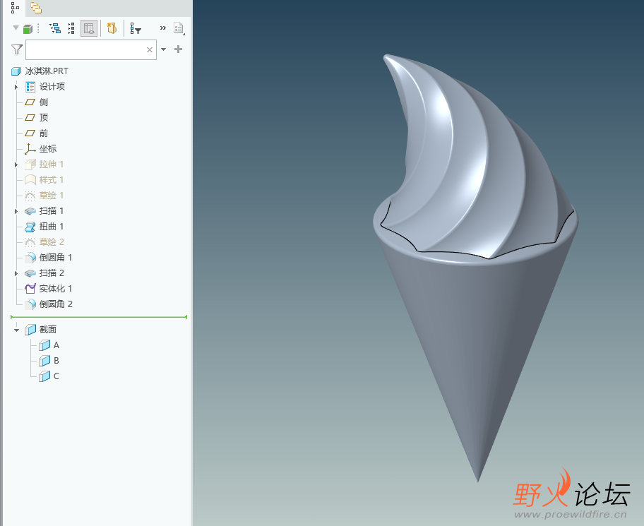Click the green insert-here bar

tap(99, 317)
